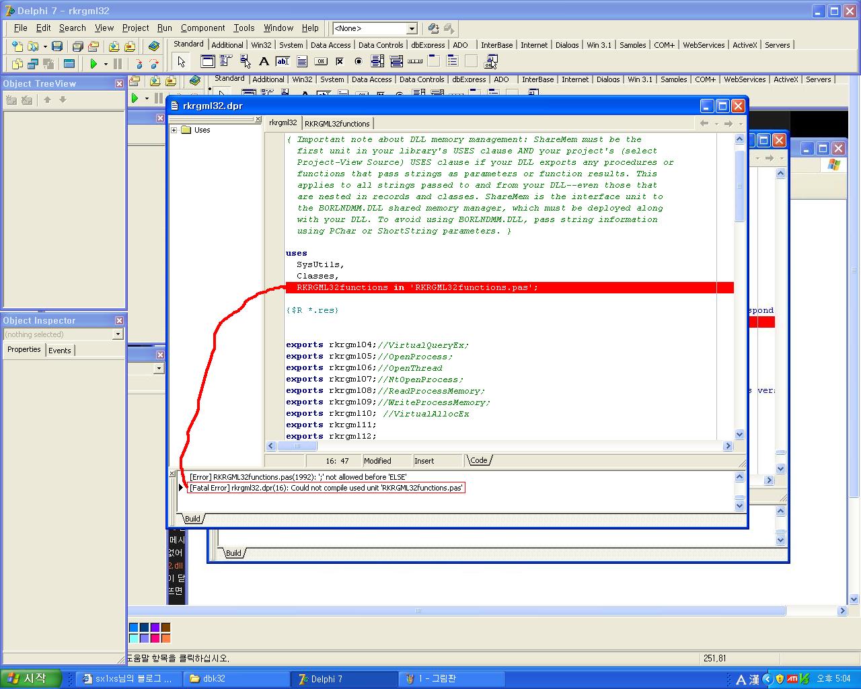Open dropdown arrow beside Open icon
861x689 pixels.
[45, 46]
